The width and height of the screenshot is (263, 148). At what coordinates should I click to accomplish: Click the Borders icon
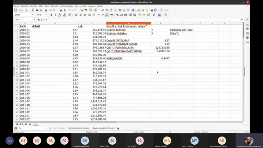pos(149,15)
